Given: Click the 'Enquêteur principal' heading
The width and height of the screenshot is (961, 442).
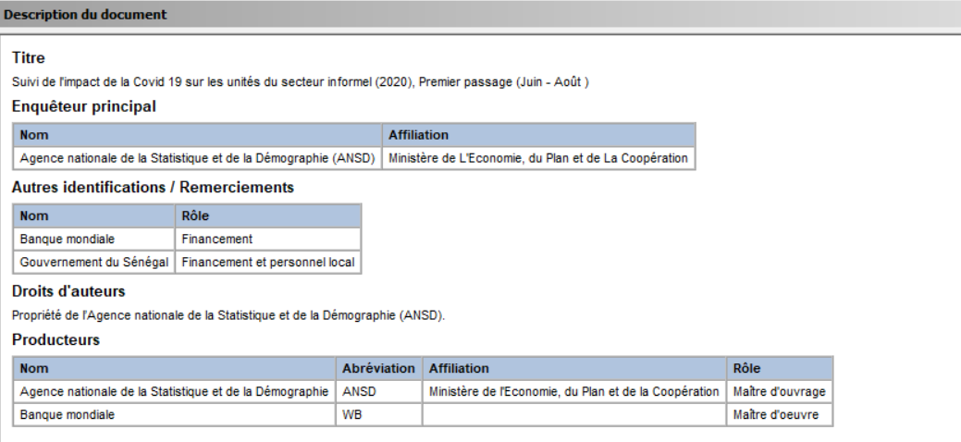Looking at the screenshot, I should tap(84, 107).
